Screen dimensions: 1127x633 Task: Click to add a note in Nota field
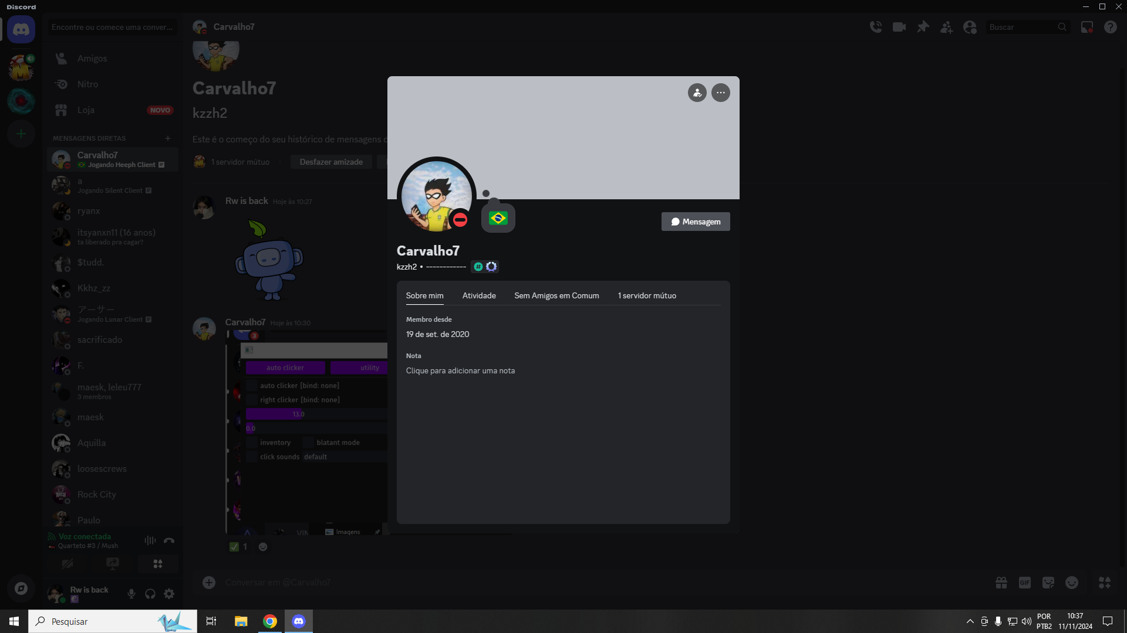[x=460, y=370]
